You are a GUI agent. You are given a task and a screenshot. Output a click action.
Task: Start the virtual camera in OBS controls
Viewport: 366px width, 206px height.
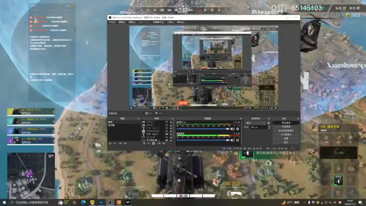tap(286, 130)
